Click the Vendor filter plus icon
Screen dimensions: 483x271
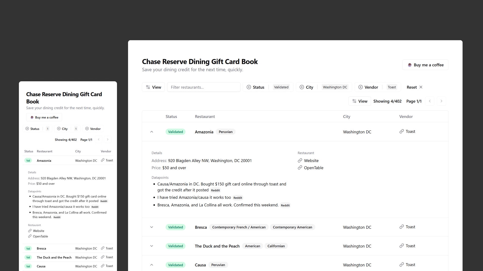click(x=360, y=87)
